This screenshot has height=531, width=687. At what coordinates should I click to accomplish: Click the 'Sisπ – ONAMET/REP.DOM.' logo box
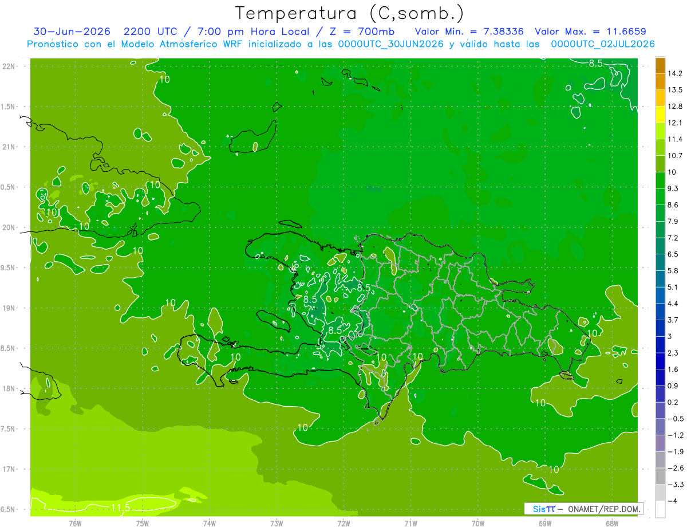(x=584, y=509)
